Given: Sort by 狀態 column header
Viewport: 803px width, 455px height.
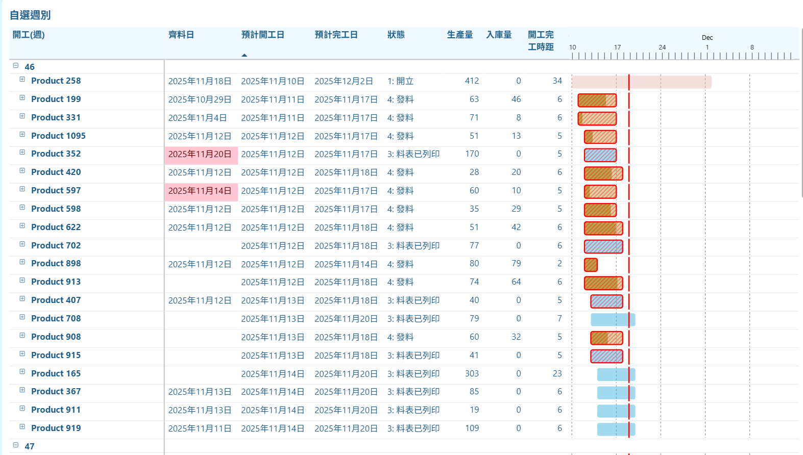Looking at the screenshot, I should (x=396, y=35).
